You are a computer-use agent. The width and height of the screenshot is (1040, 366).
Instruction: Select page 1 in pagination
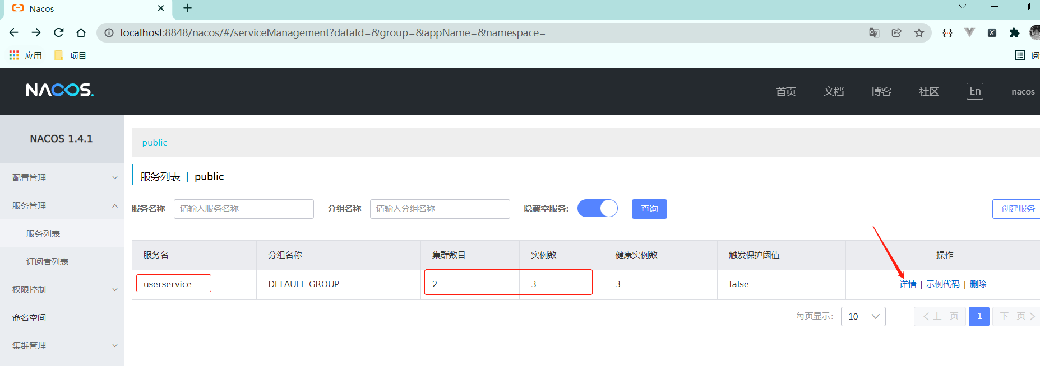pos(979,316)
